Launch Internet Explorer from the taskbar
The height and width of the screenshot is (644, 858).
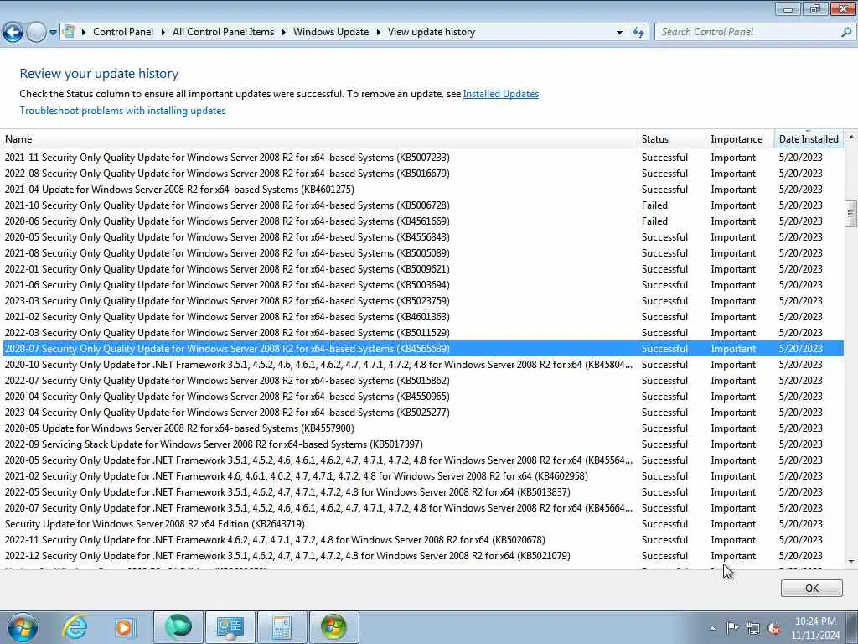pyautogui.click(x=75, y=627)
